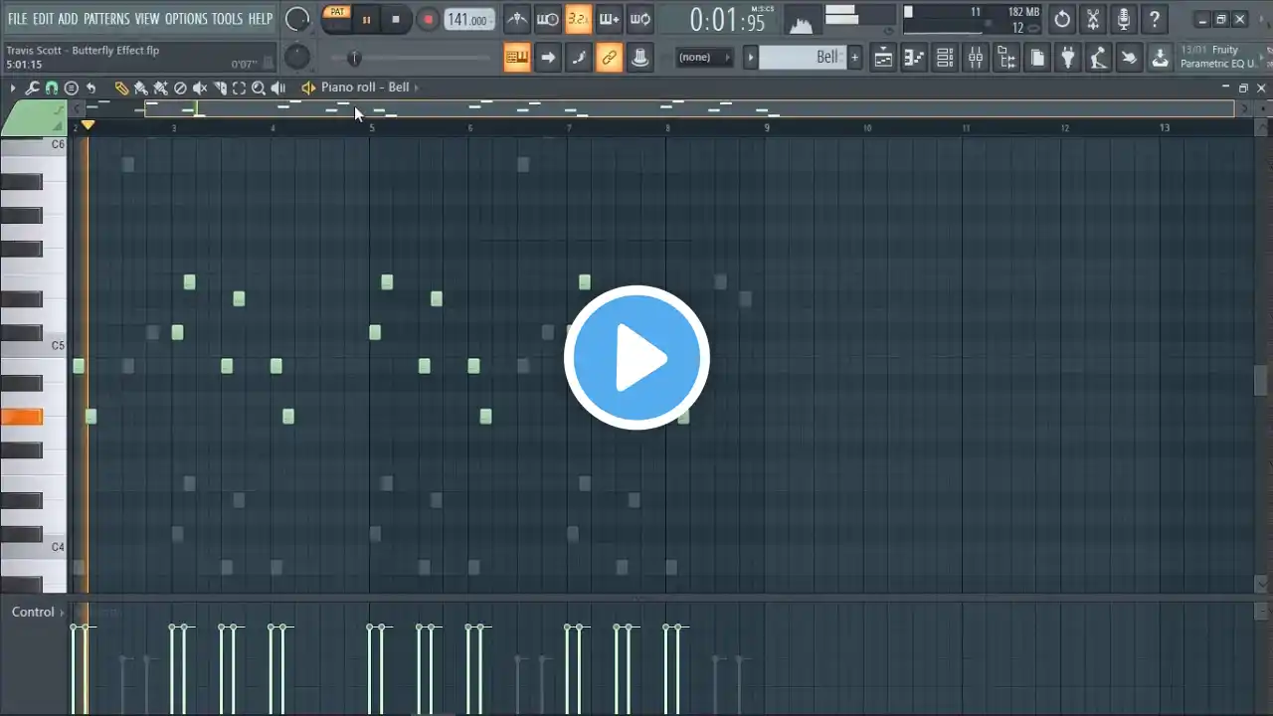Click the undo history circular arrow
Viewport: 1273px width, 716px height.
tap(1062, 19)
